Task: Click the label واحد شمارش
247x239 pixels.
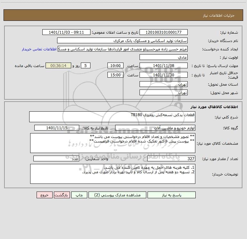Action: [97, 159]
